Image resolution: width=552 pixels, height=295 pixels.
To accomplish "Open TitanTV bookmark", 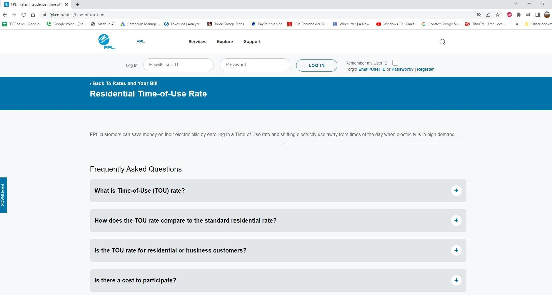I will click(x=485, y=24).
